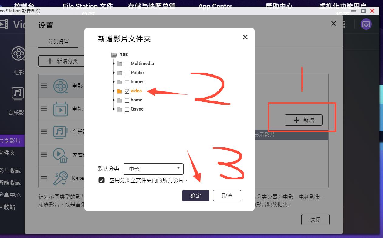Click the 新增 add folder button

point(303,120)
